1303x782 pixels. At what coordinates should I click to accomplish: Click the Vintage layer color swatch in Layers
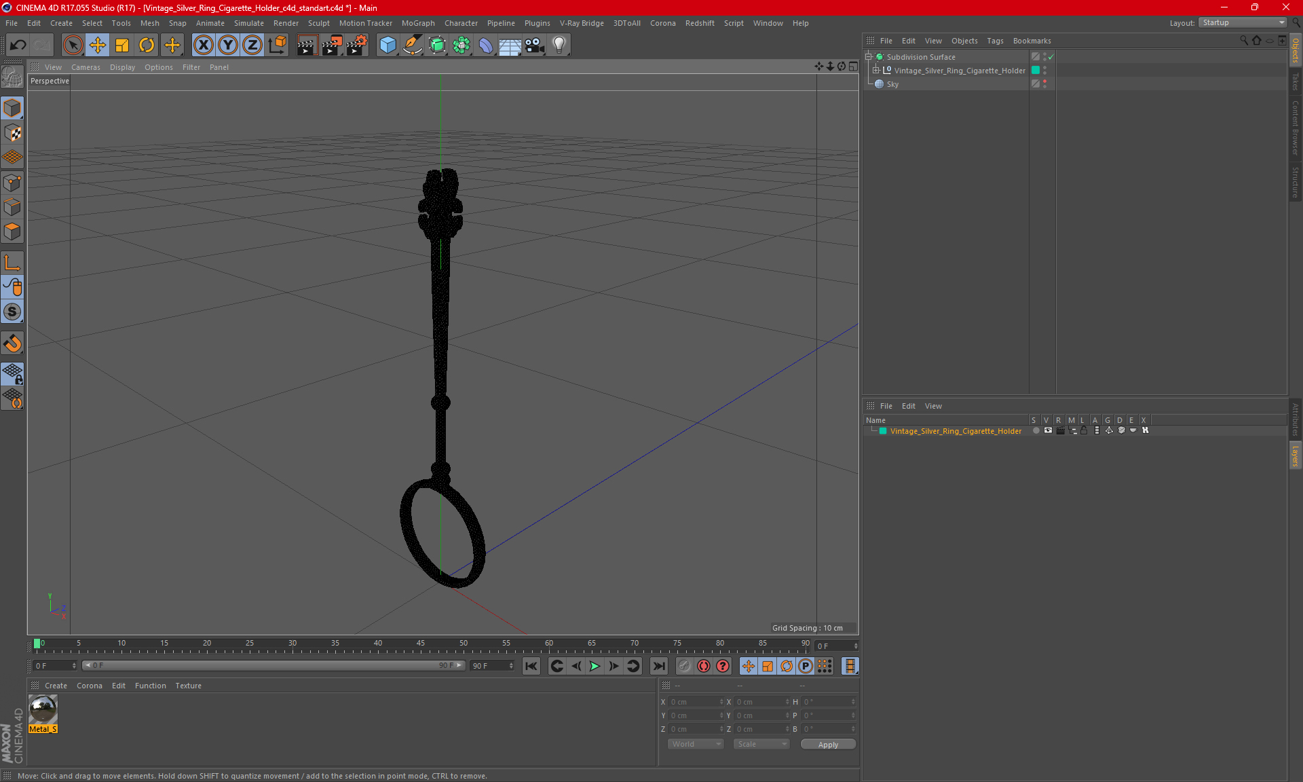point(883,431)
